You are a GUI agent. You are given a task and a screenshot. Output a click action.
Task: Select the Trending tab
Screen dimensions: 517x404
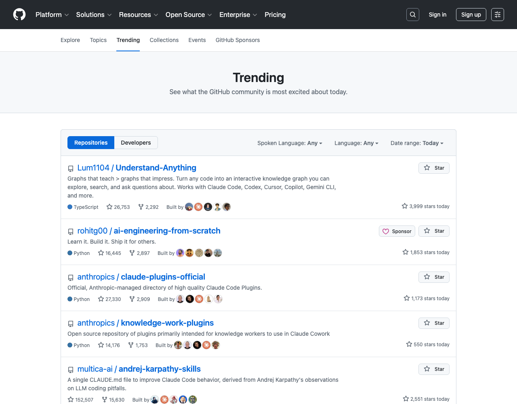pyautogui.click(x=128, y=40)
